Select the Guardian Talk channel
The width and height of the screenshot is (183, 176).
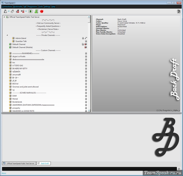21,41
